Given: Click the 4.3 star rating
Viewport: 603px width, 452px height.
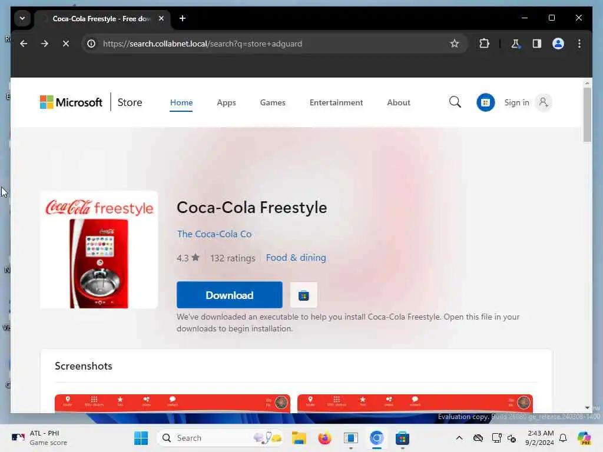Looking at the screenshot, I should (x=188, y=258).
